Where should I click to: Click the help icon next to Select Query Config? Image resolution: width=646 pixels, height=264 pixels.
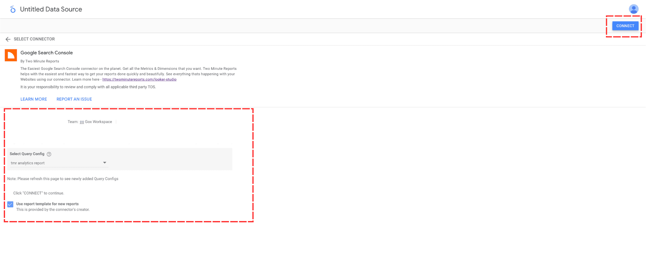(49, 154)
